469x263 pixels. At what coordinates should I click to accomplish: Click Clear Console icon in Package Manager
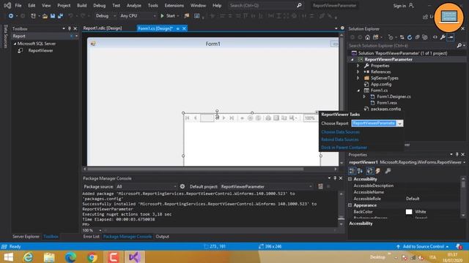[x=320, y=186]
